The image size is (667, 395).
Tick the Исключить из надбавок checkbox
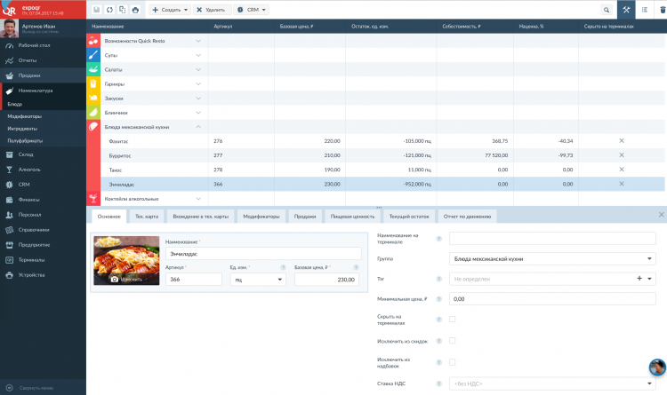point(453,362)
